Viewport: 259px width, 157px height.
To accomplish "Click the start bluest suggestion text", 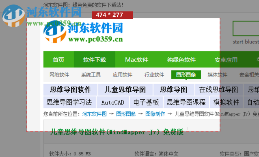I will [246, 41].
